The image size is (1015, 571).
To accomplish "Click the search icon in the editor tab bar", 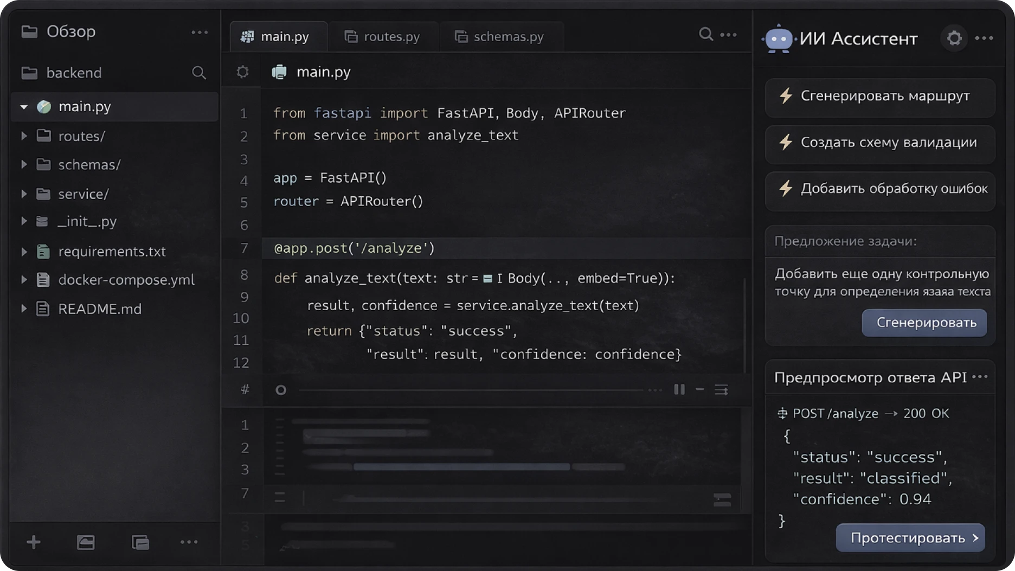I will 705,35.
